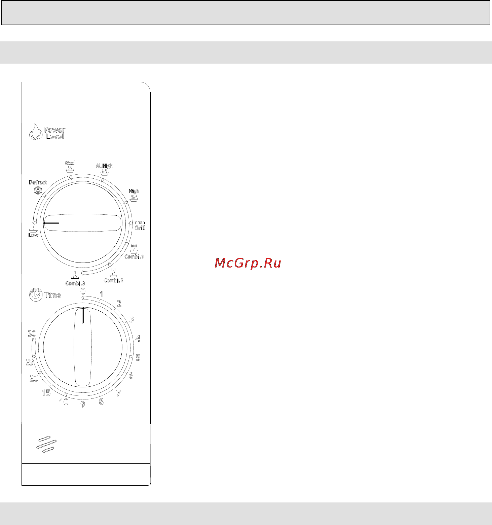
Task: Click the Time label
Action: (x=53, y=295)
